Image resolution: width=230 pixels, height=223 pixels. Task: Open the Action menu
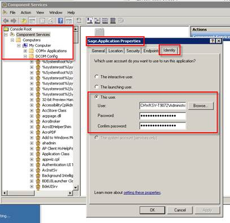[x=26, y=12]
